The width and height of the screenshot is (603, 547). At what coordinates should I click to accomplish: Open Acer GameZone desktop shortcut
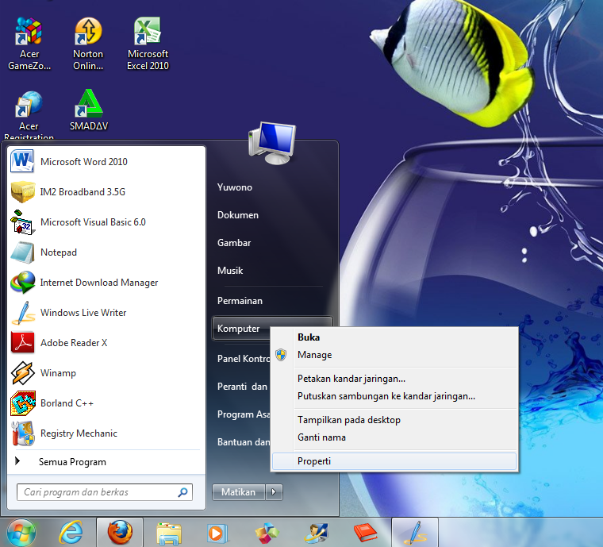[29, 44]
